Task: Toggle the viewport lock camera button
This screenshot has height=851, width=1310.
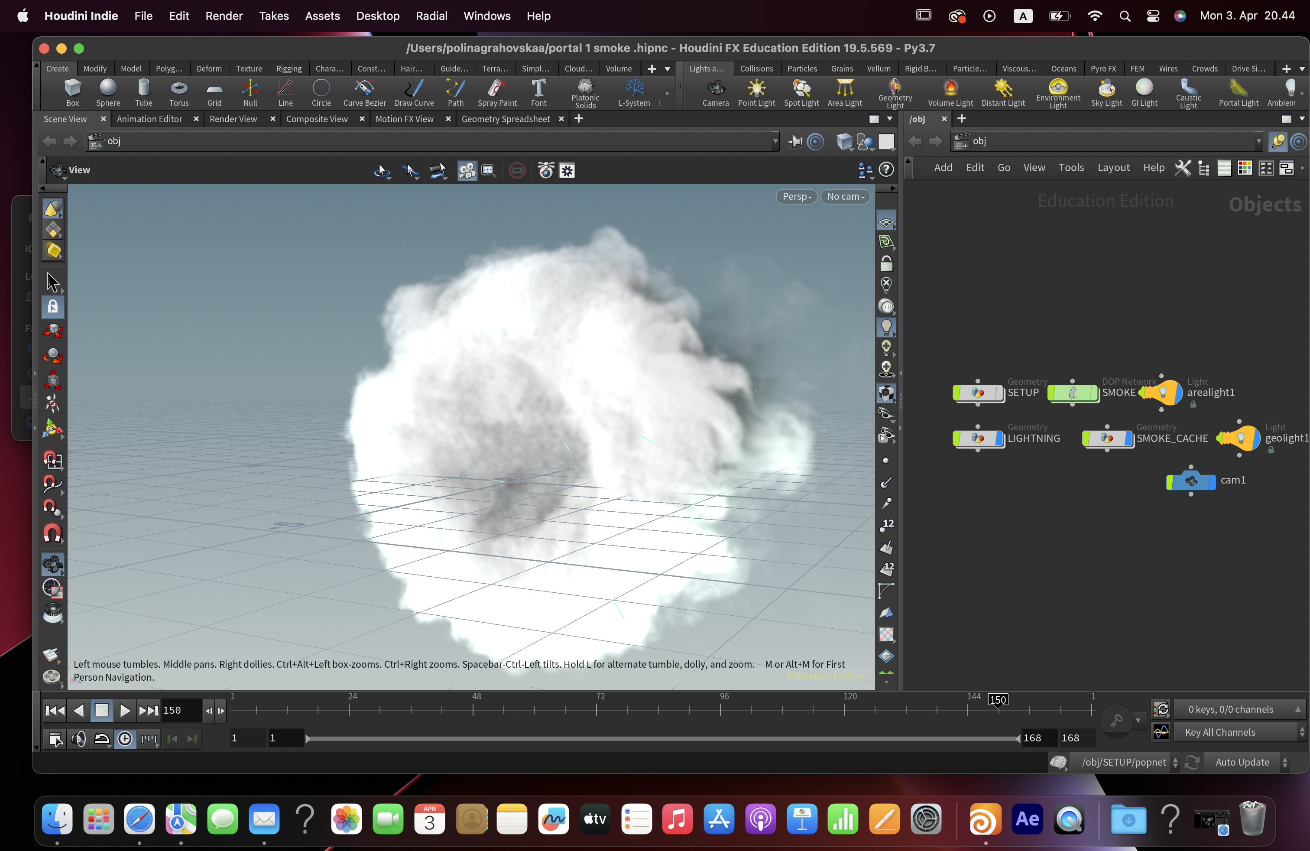Action: [886, 264]
